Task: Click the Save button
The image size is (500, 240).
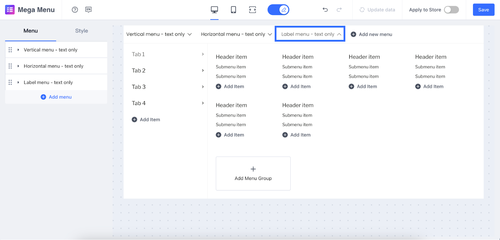Action: [483, 10]
